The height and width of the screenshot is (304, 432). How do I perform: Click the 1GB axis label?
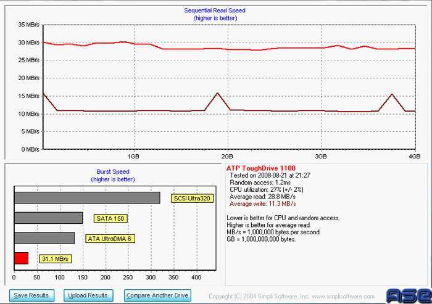[x=133, y=157]
